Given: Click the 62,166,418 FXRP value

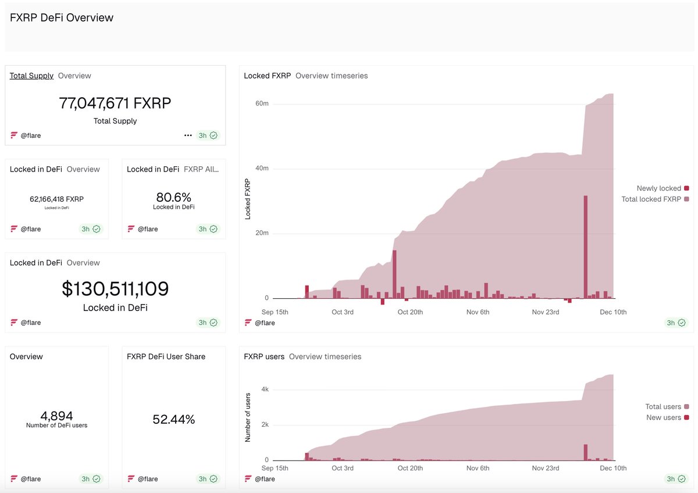Looking at the screenshot, I should tap(56, 199).
